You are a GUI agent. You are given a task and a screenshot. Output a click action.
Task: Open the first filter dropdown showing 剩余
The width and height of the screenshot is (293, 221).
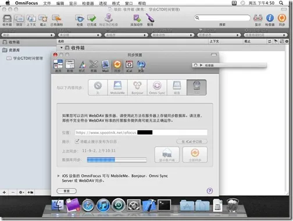tap(28, 35)
